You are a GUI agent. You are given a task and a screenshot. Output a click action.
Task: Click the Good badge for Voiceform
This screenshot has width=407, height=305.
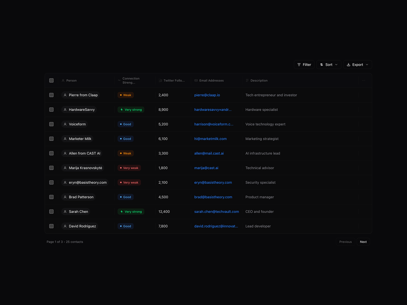pos(125,124)
